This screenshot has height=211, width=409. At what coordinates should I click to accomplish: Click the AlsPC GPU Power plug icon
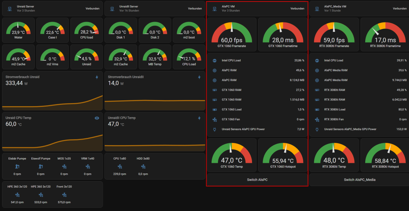click(x=214, y=129)
